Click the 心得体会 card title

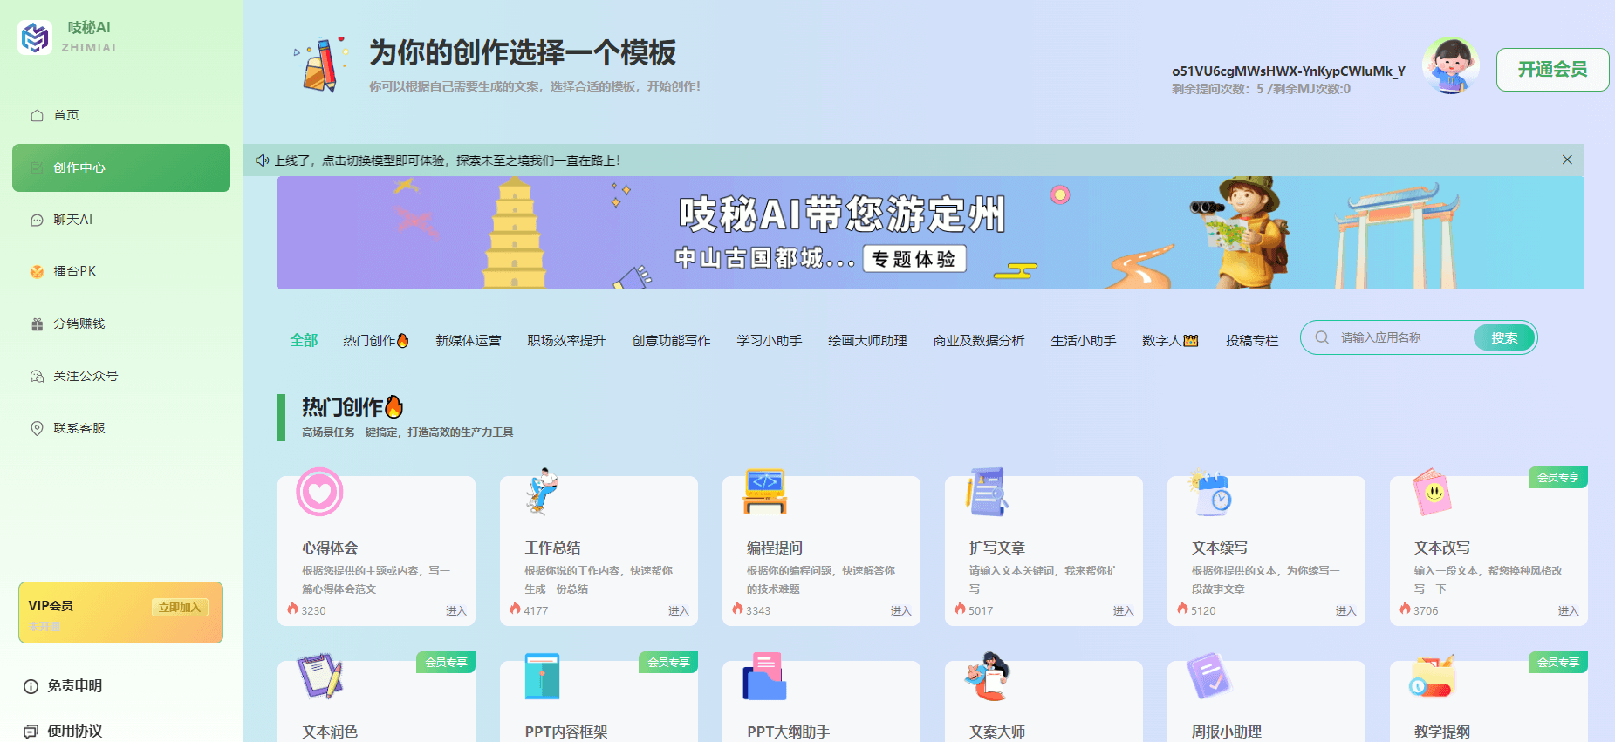[330, 548]
